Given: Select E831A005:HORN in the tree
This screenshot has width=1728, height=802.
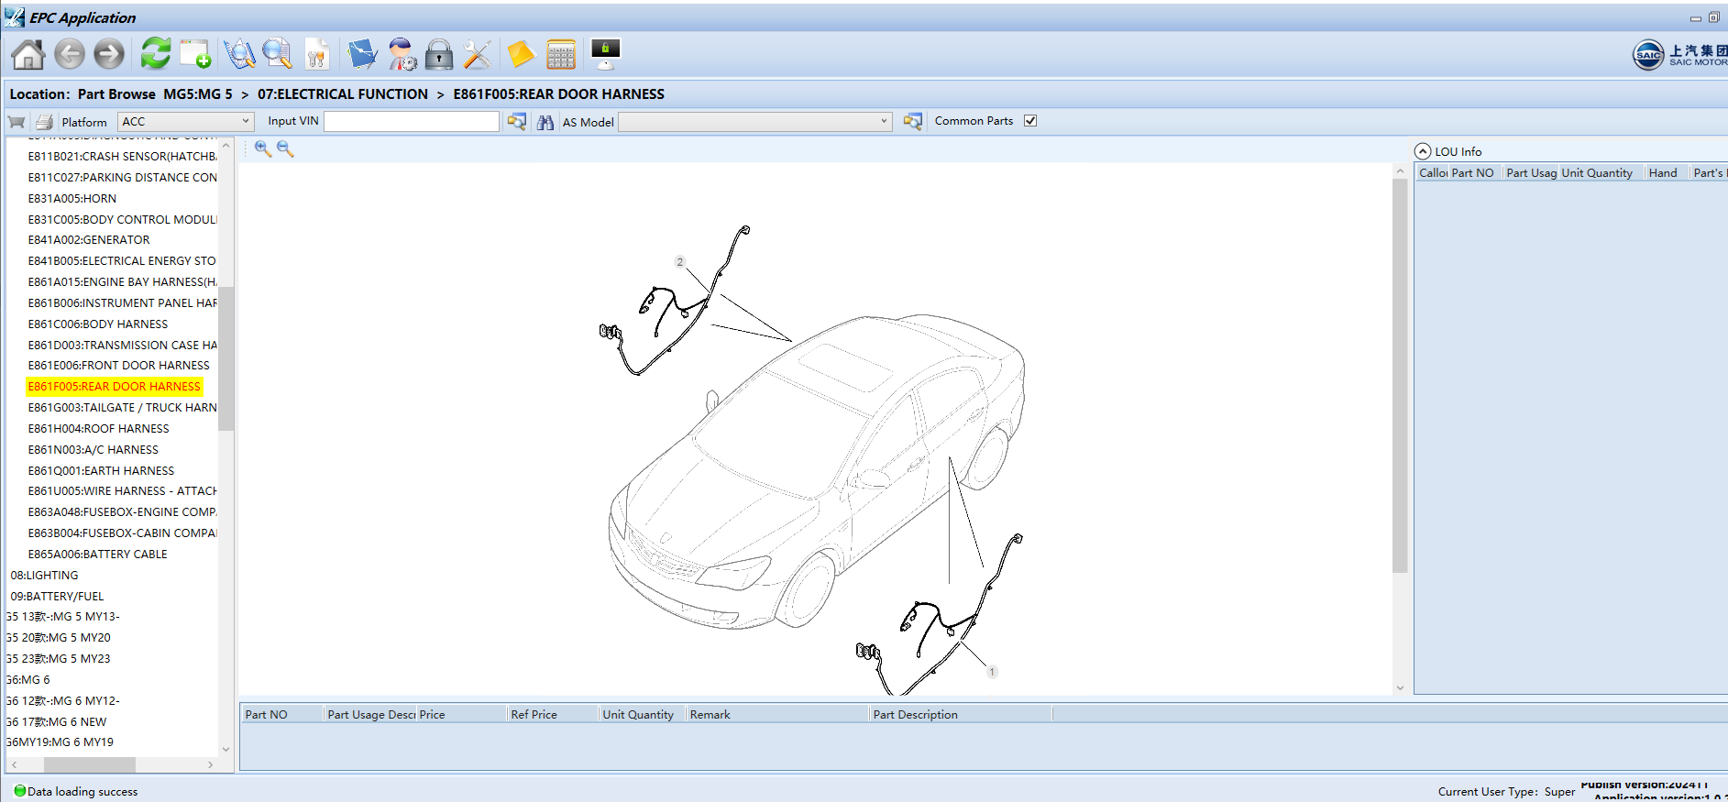Looking at the screenshot, I should coord(72,198).
